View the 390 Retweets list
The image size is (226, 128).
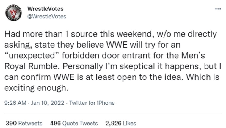[x=24, y=123]
